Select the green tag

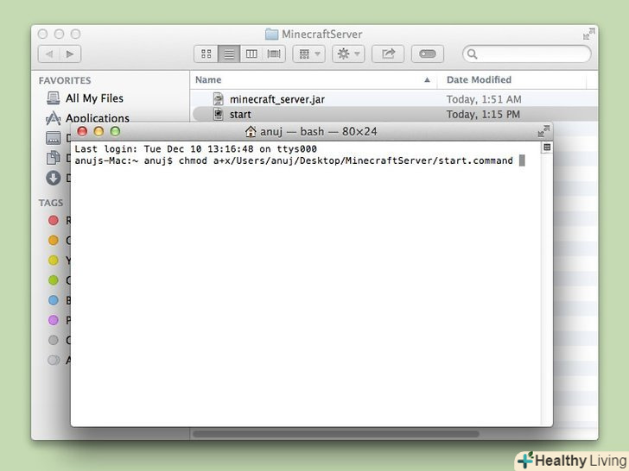coord(54,280)
